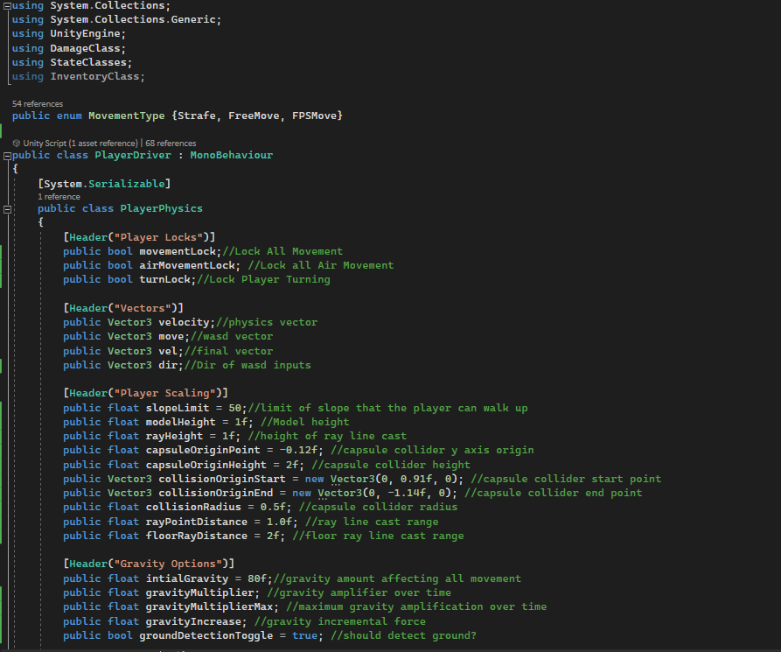Click the 'UnityEngine' namespace
781x652 pixels.
pos(85,33)
